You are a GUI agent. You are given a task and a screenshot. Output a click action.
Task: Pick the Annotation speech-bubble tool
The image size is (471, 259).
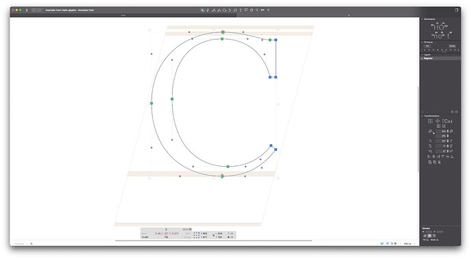coord(246,10)
